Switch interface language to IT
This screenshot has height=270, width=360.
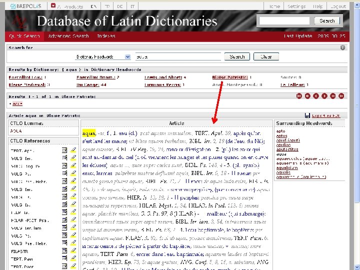tap(132, 6)
